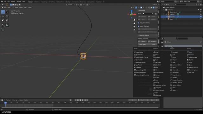Hide the Cylinder object via eye icon

pyautogui.click(x=201, y=17)
